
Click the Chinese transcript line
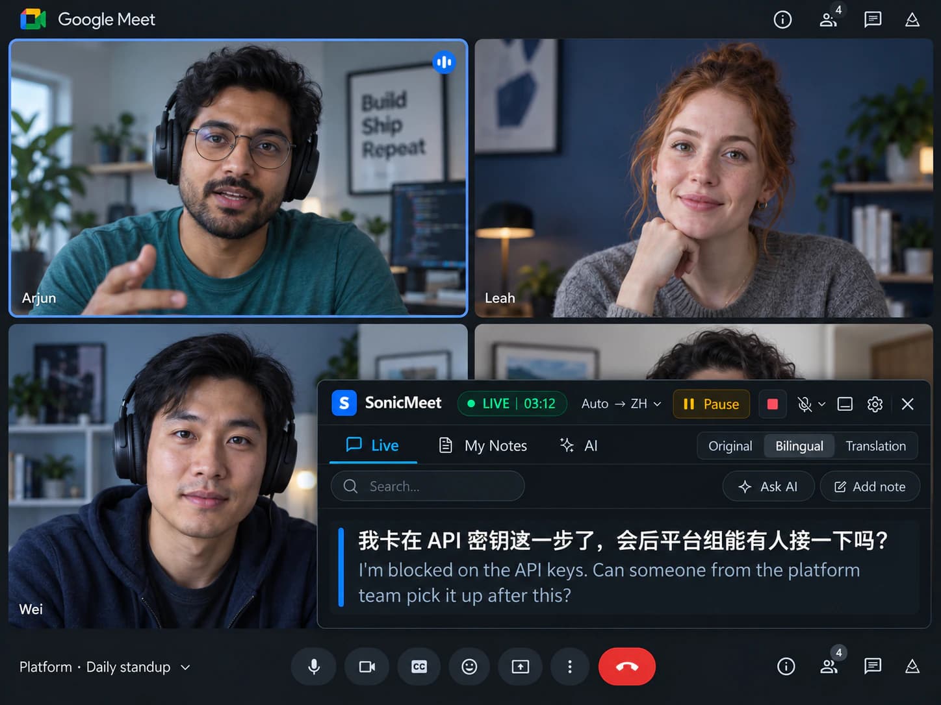click(623, 540)
